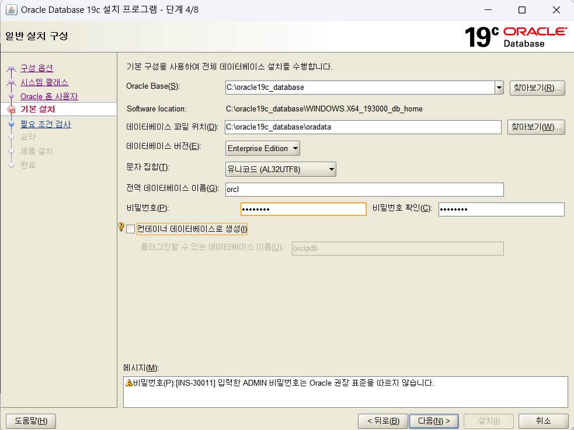
Task: Click the Oracle 19c Database logo
Action: [516, 37]
